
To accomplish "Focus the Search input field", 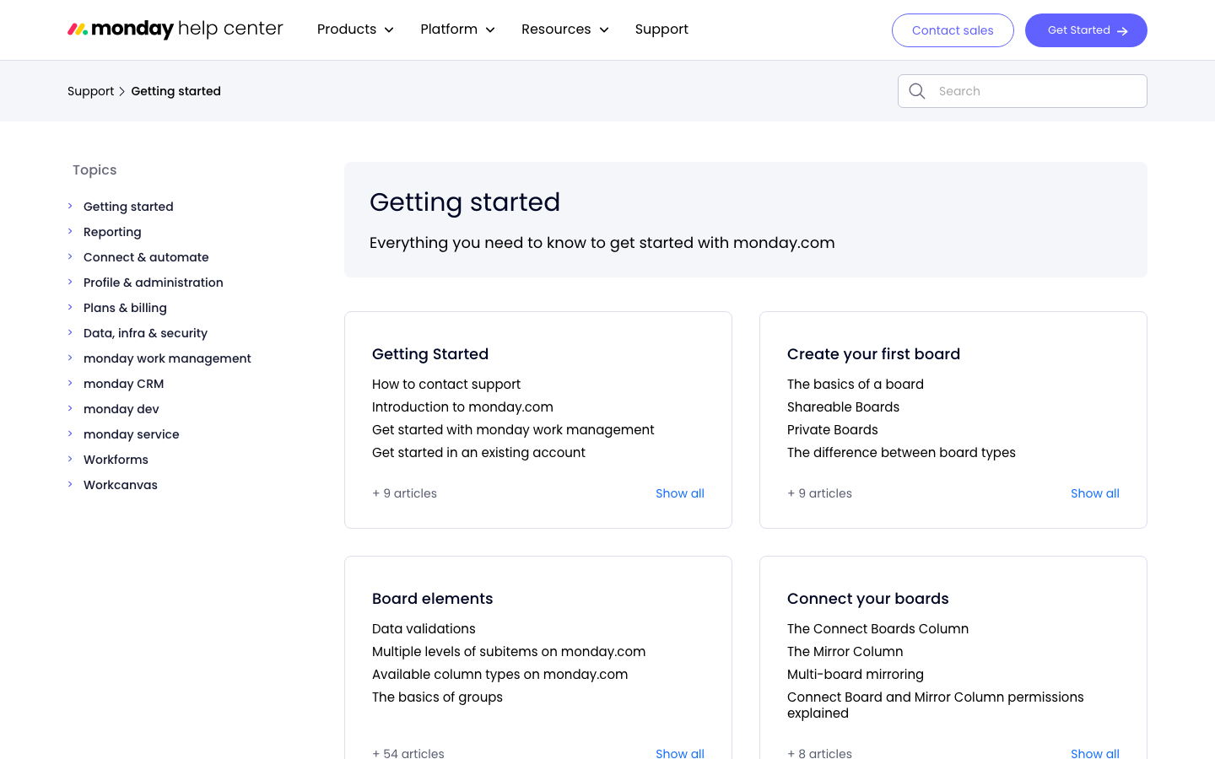I will [1023, 91].
